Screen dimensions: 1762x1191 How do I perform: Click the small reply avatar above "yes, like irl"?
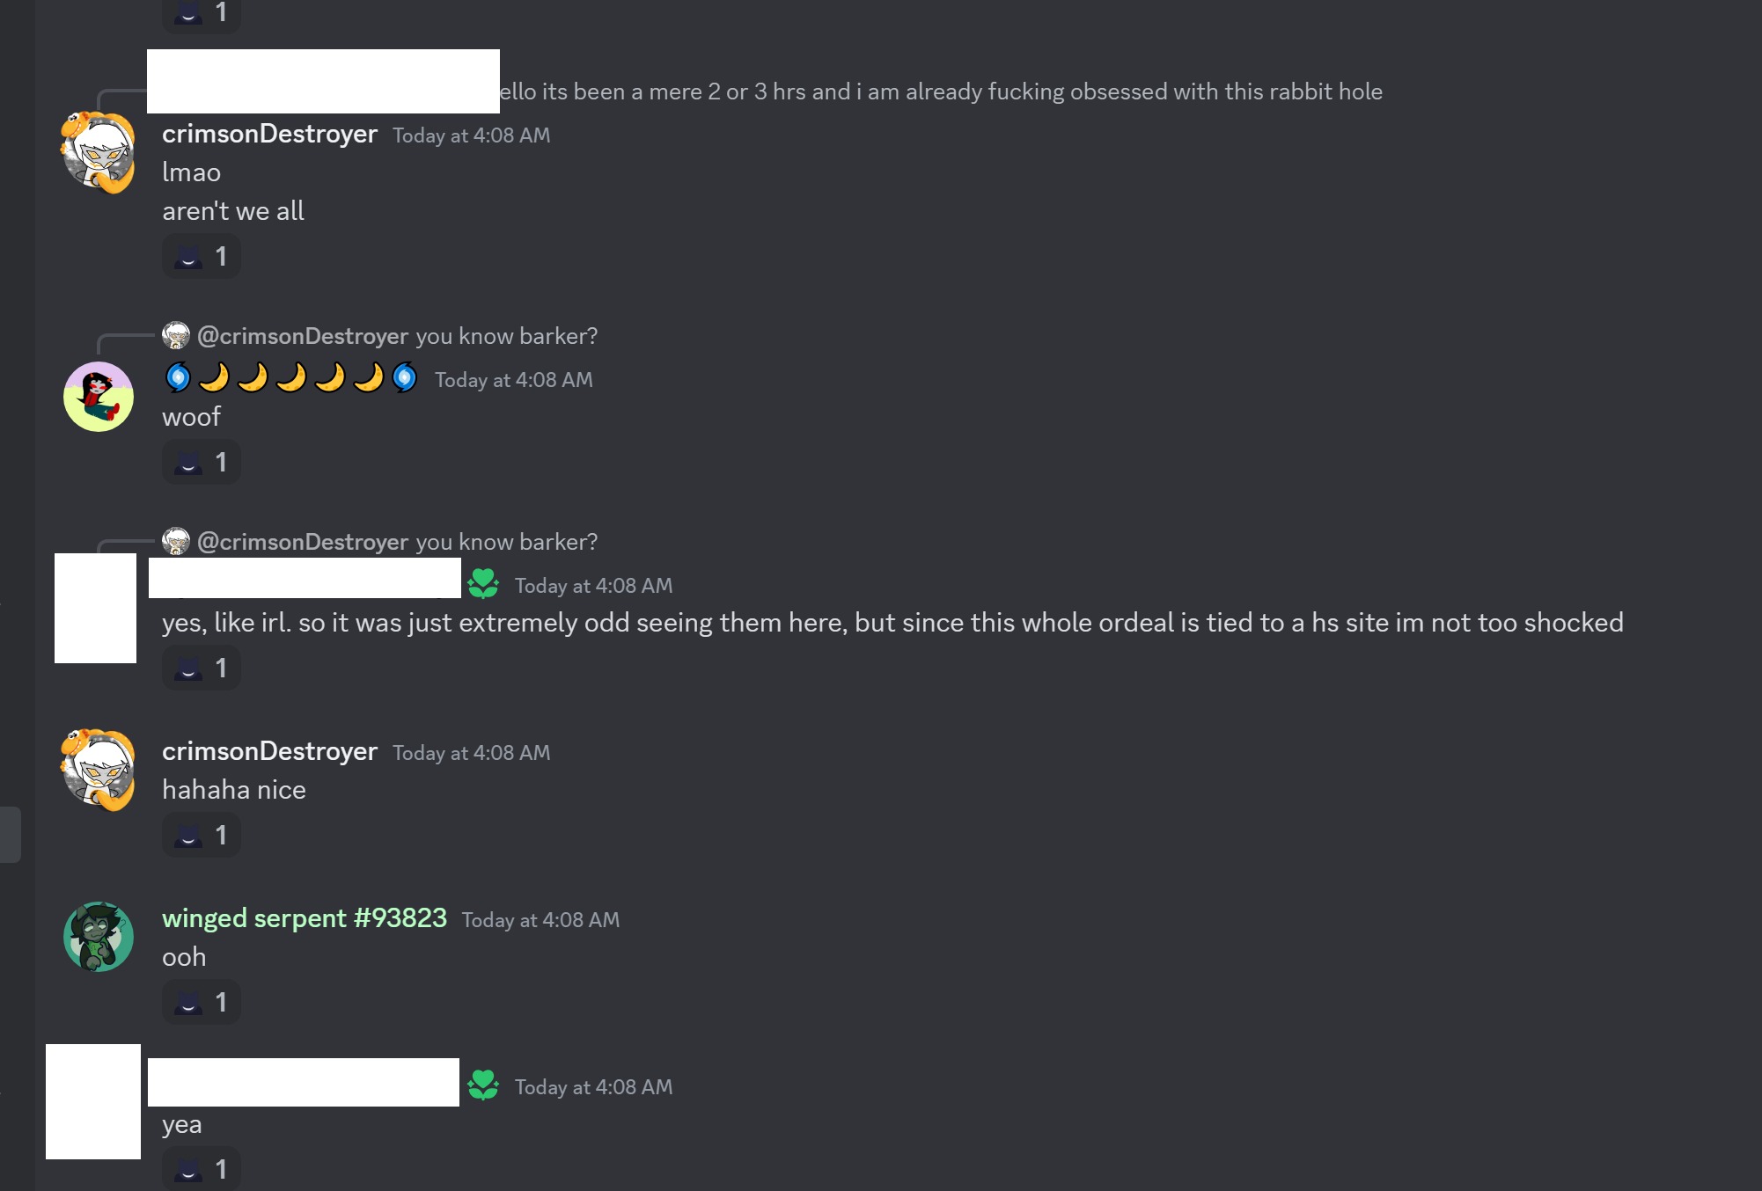pos(176,541)
